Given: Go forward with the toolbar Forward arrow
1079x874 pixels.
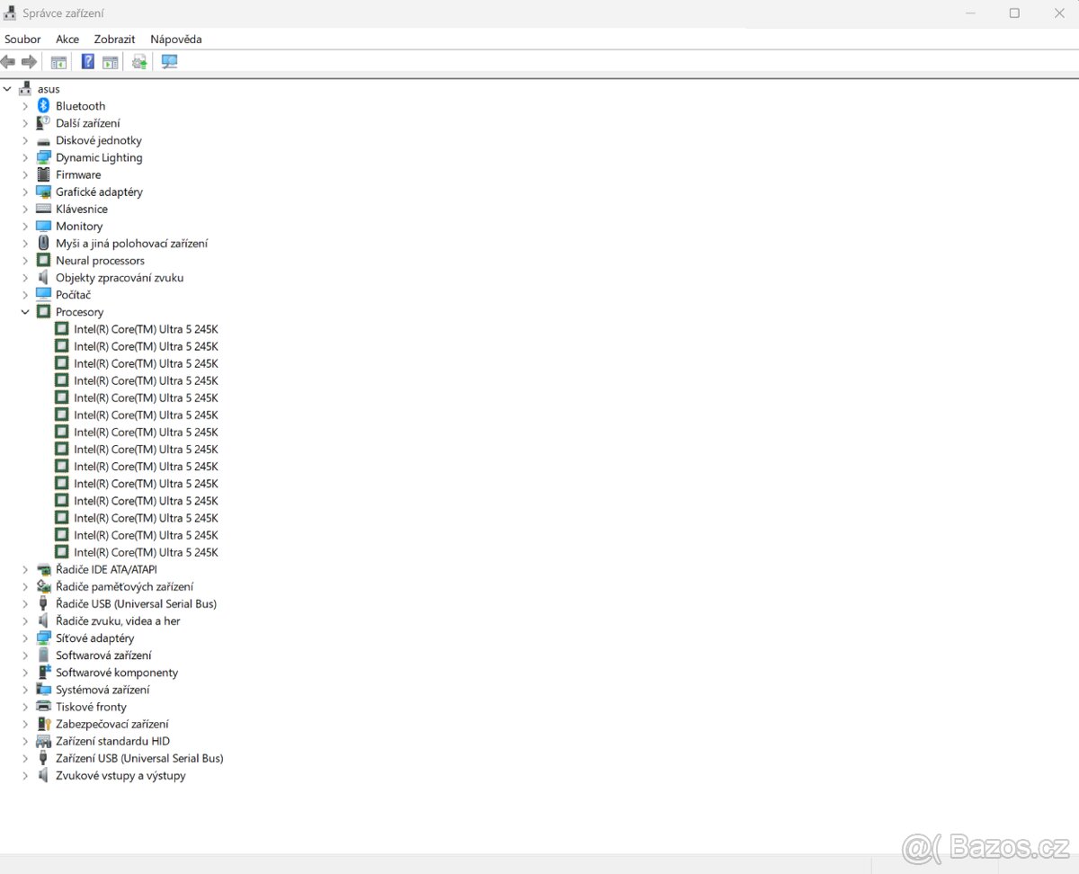Looking at the screenshot, I should 29,62.
